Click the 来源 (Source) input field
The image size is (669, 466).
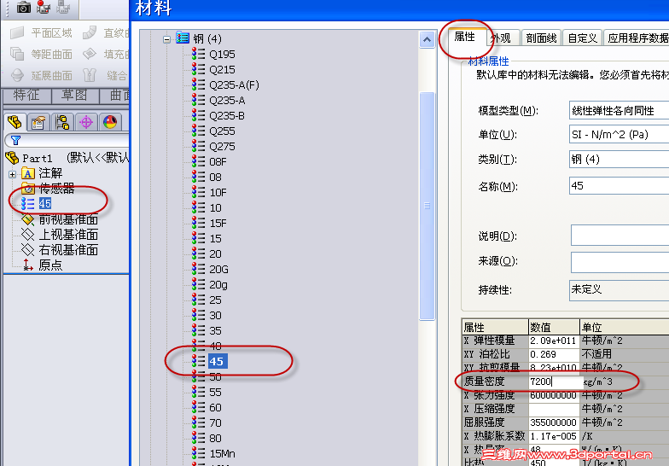620,261
